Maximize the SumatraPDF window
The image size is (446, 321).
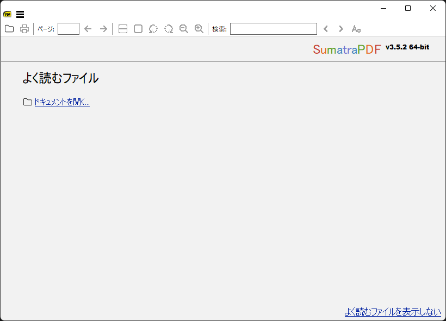tap(408, 8)
